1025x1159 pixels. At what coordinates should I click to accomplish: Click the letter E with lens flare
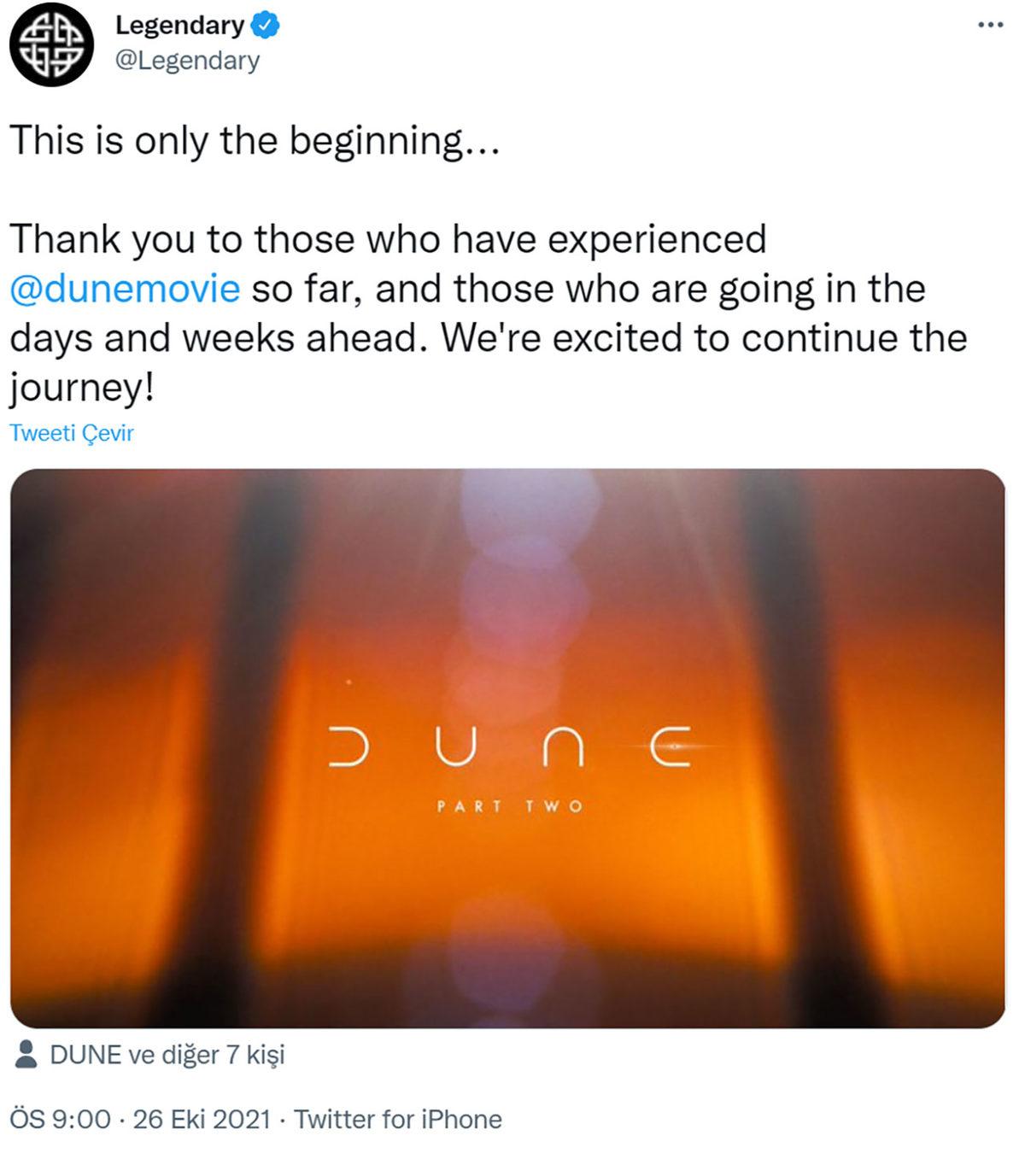click(x=671, y=747)
